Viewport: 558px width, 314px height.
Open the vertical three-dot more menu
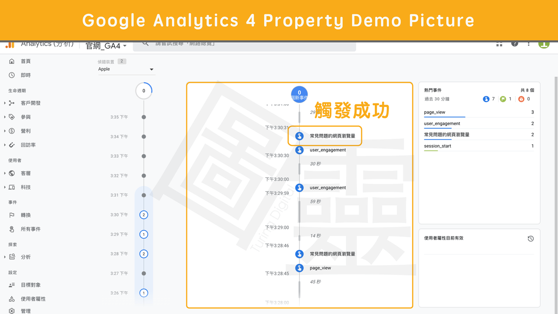pyautogui.click(x=529, y=44)
